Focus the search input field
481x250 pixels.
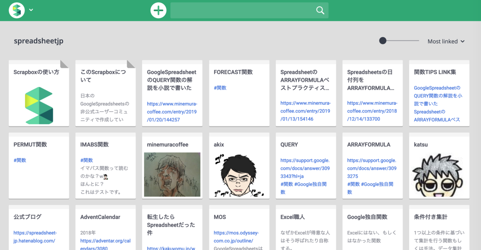249,10
